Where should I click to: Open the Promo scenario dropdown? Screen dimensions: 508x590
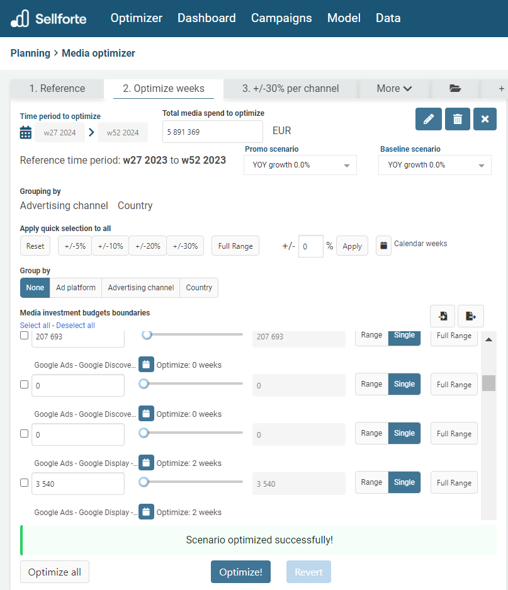click(x=300, y=165)
